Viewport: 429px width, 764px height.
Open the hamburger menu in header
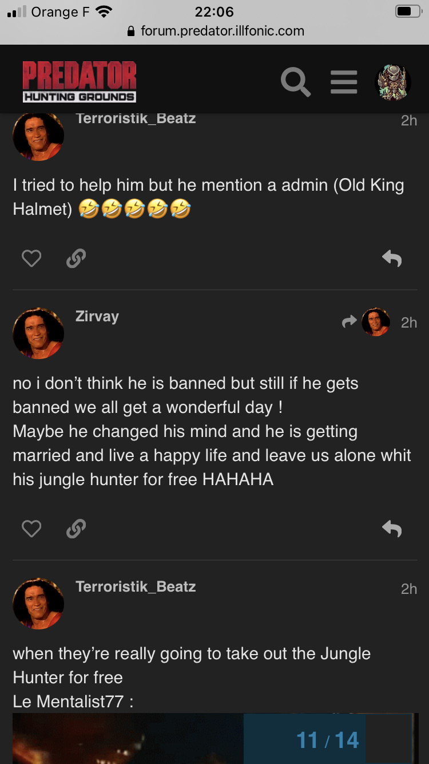pyautogui.click(x=344, y=82)
